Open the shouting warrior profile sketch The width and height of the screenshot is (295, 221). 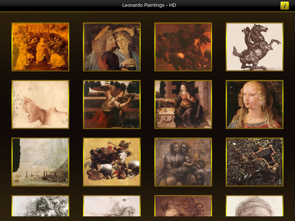coord(40,105)
